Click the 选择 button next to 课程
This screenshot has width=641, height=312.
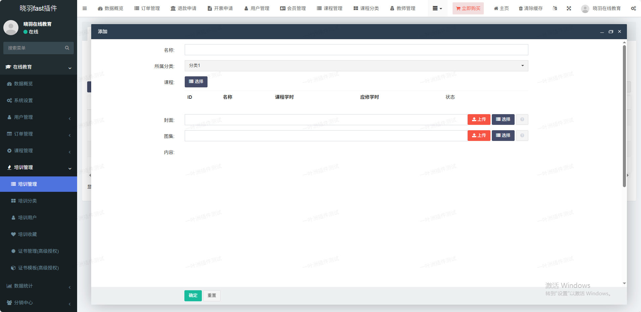click(x=196, y=82)
